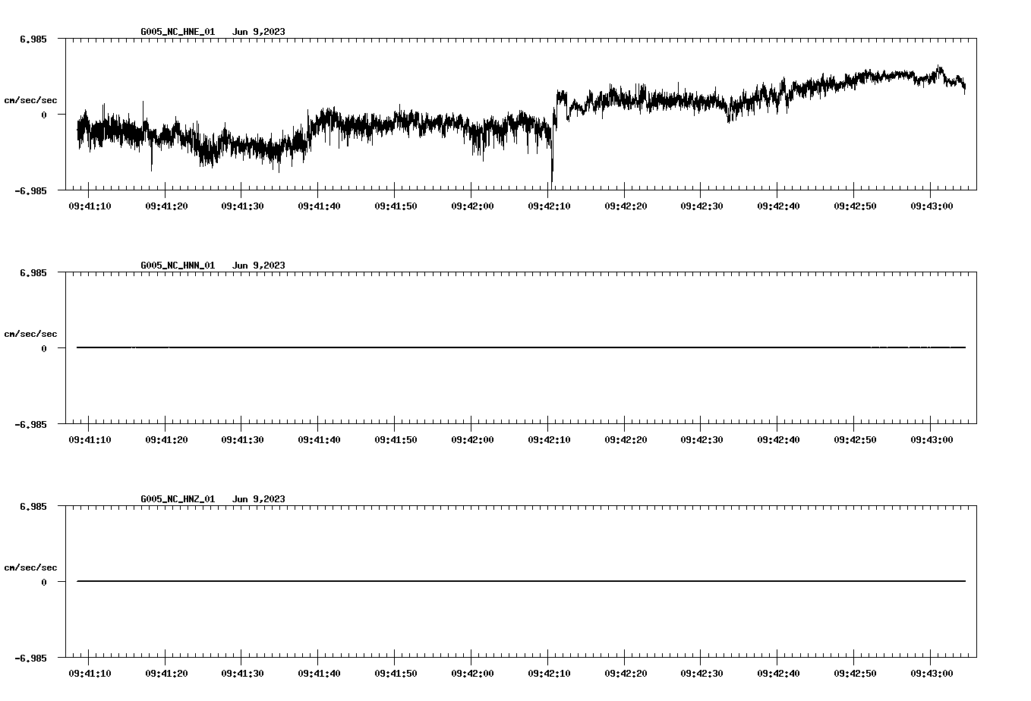Select the cm/sec/sec label on the top plot
Screen dimensions: 1031x701
click(x=31, y=99)
